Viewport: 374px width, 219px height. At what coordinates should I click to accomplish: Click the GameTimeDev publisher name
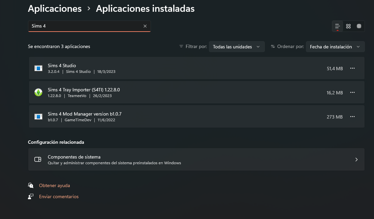coord(78,120)
